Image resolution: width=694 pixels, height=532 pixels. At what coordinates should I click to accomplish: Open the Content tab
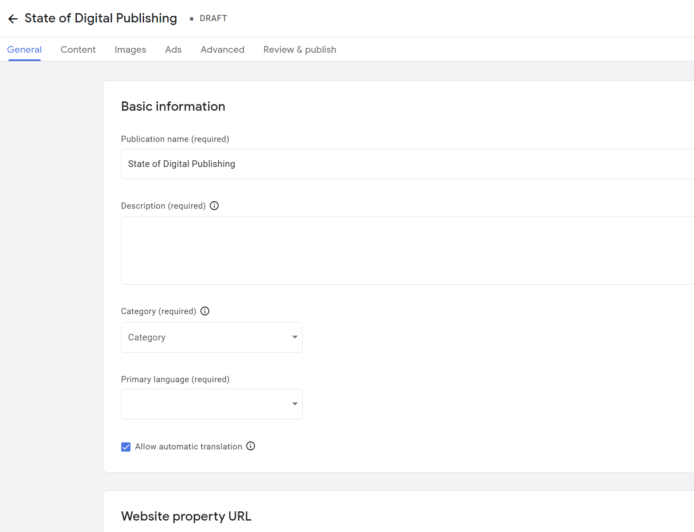click(78, 50)
